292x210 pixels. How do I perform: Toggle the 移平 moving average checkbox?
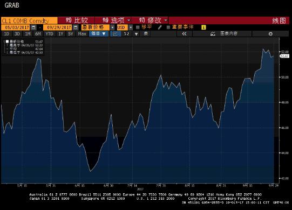click(x=138, y=27)
